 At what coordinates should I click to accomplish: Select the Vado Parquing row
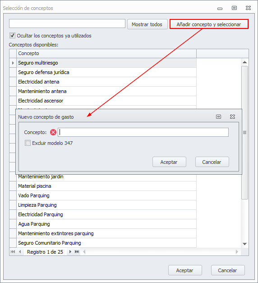click(x=106, y=195)
